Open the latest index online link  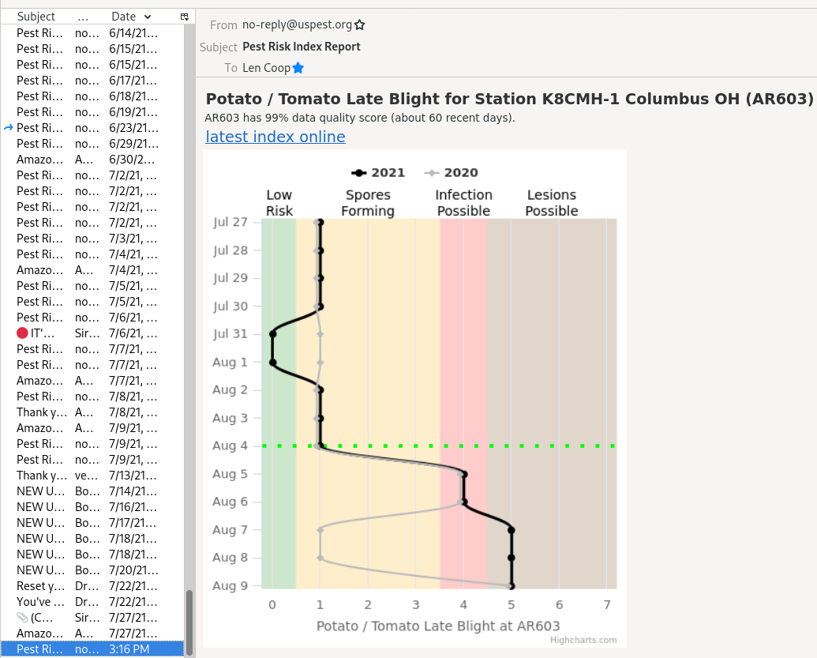[x=275, y=137]
